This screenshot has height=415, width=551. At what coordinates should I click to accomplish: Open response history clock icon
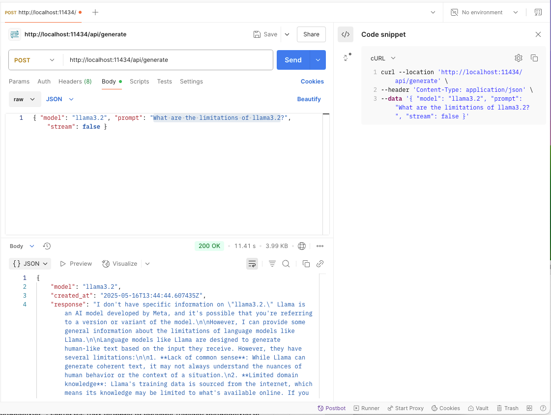point(47,246)
